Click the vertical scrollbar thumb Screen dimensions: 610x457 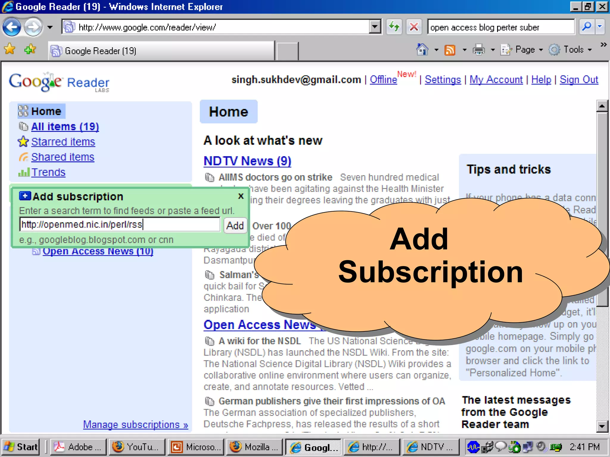tap(602, 209)
